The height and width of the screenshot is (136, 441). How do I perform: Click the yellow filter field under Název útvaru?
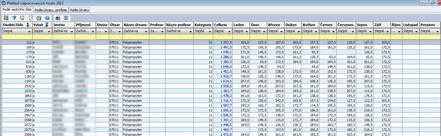136,37
